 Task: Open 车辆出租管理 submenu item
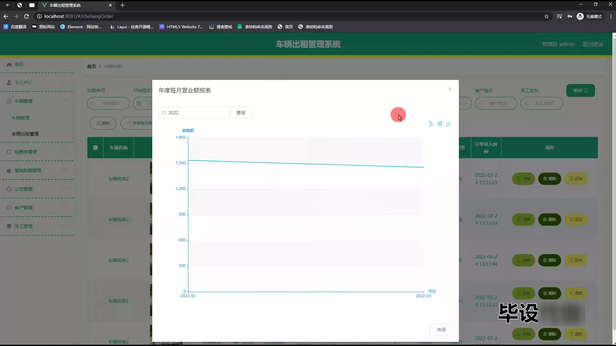25,134
